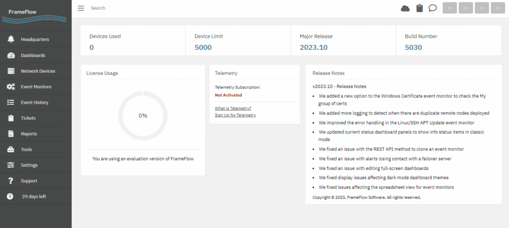This screenshot has width=509, height=228.
Task: Open the What is Telemetry? link
Action: (x=233, y=108)
